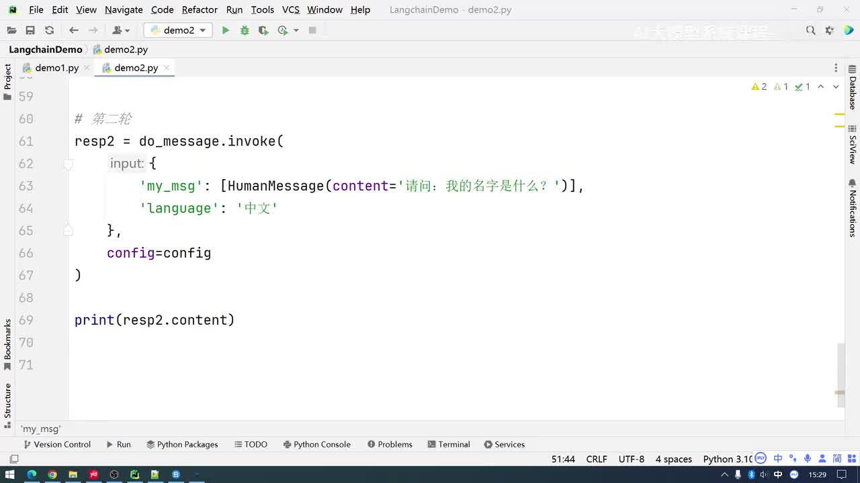Click the first yellow warning stripe marker
Image resolution: width=860 pixels, height=483 pixels.
coord(840,115)
